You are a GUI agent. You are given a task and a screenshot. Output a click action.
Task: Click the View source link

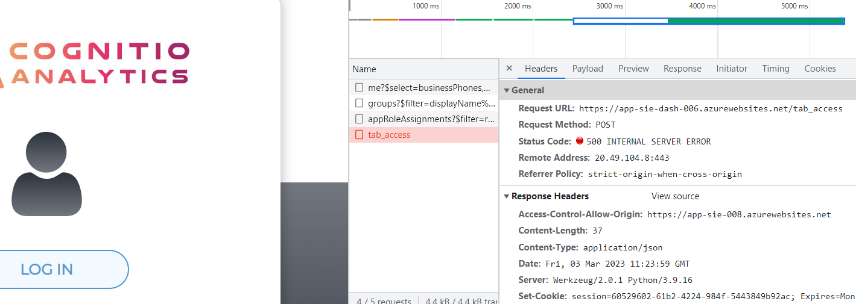point(675,196)
